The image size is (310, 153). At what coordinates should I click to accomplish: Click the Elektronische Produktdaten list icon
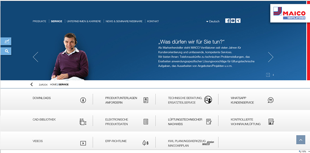click(146, 122)
